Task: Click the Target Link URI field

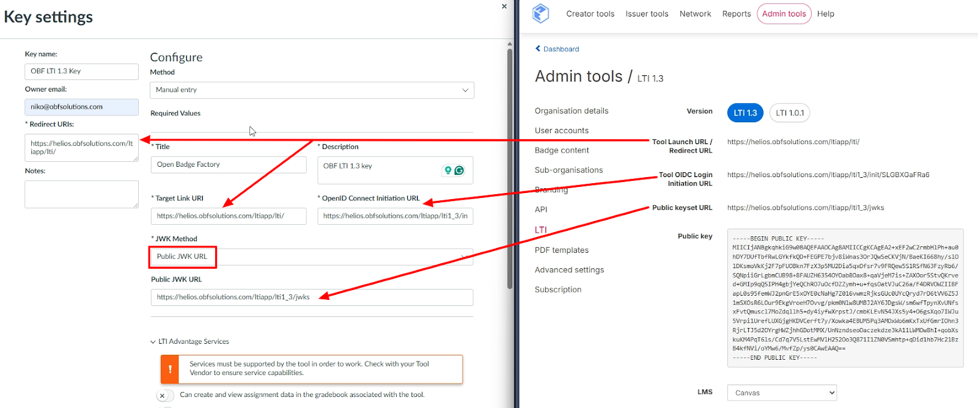Action: point(229,216)
